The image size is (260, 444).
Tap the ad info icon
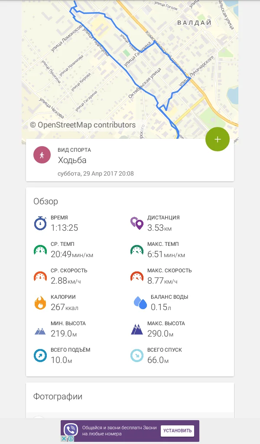(71, 439)
